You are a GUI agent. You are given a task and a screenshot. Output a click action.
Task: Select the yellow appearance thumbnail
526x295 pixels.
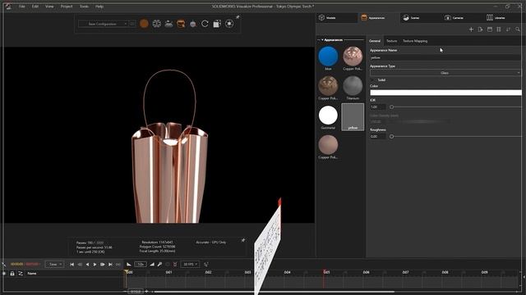click(353, 116)
